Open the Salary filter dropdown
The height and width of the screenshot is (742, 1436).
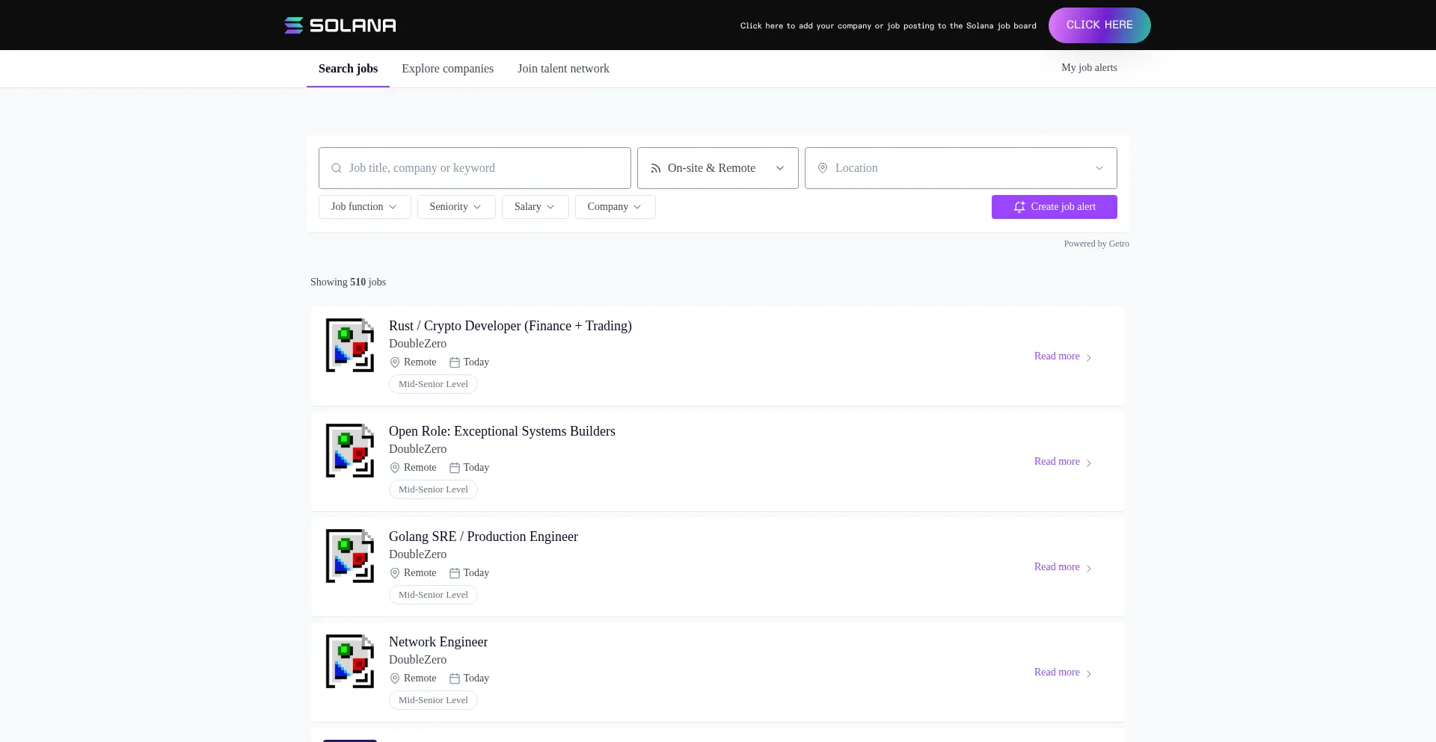(x=535, y=207)
